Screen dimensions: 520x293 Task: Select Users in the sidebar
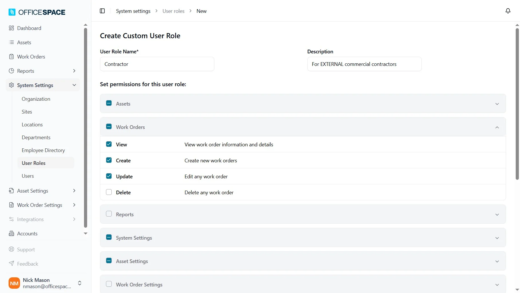(x=28, y=176)
